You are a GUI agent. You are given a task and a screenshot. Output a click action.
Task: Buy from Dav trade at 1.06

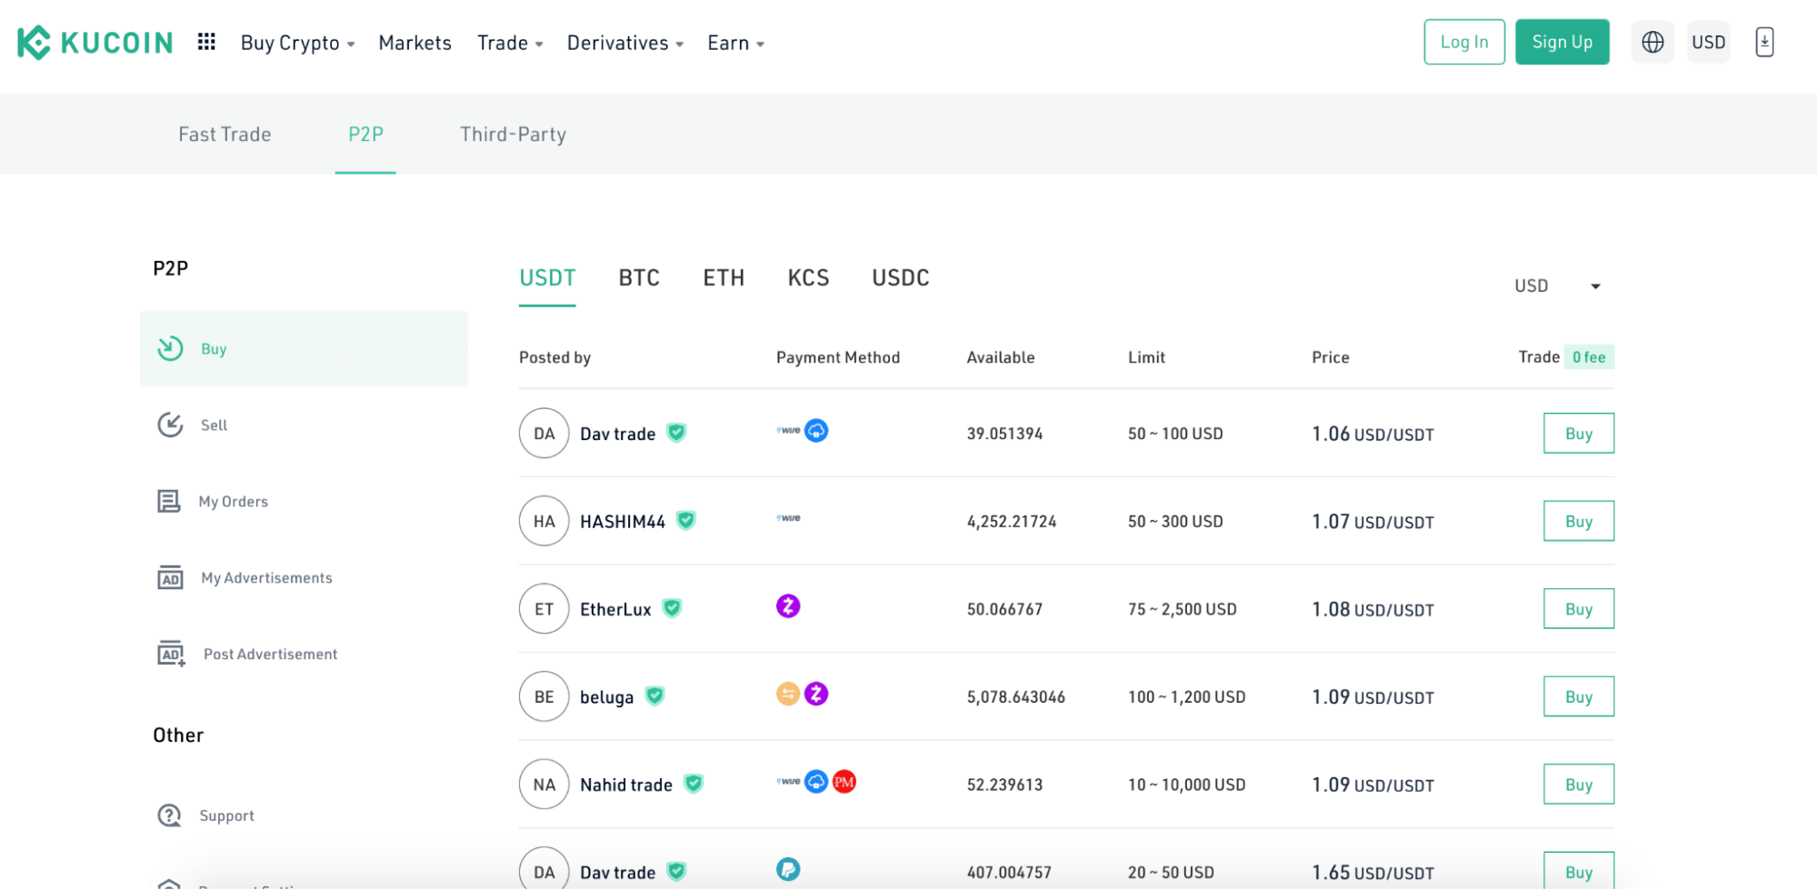pyautogui.click(x=1579, y=434)
